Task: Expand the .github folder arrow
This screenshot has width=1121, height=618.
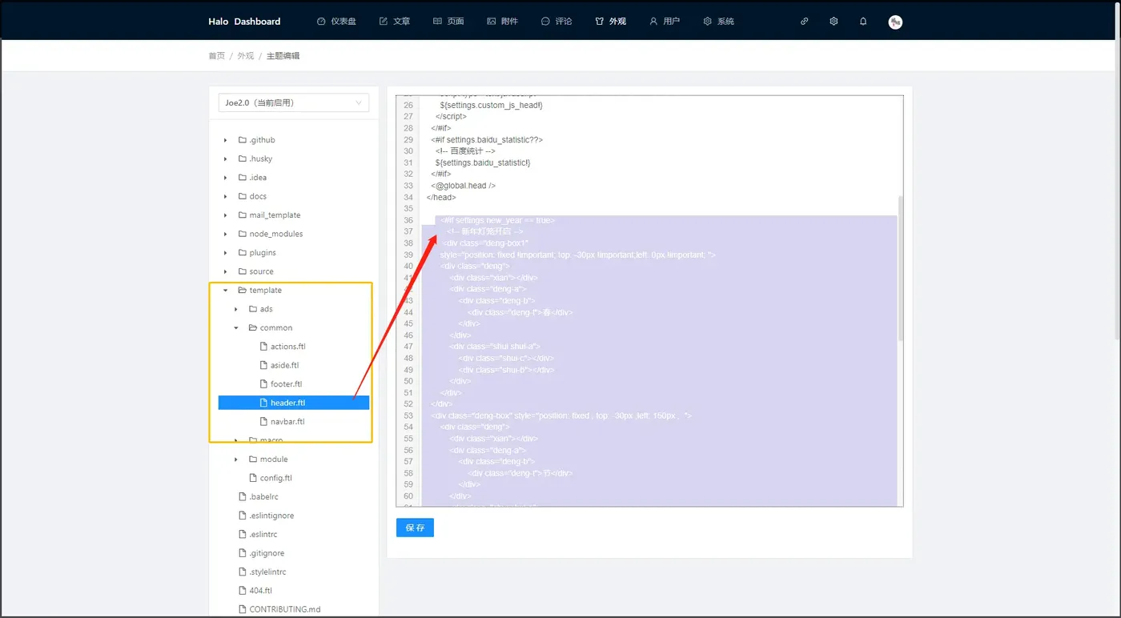Action: coord(226,140)
